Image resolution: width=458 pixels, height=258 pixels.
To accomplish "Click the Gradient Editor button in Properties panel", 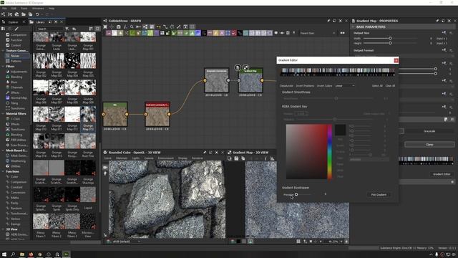I will 442,174.
